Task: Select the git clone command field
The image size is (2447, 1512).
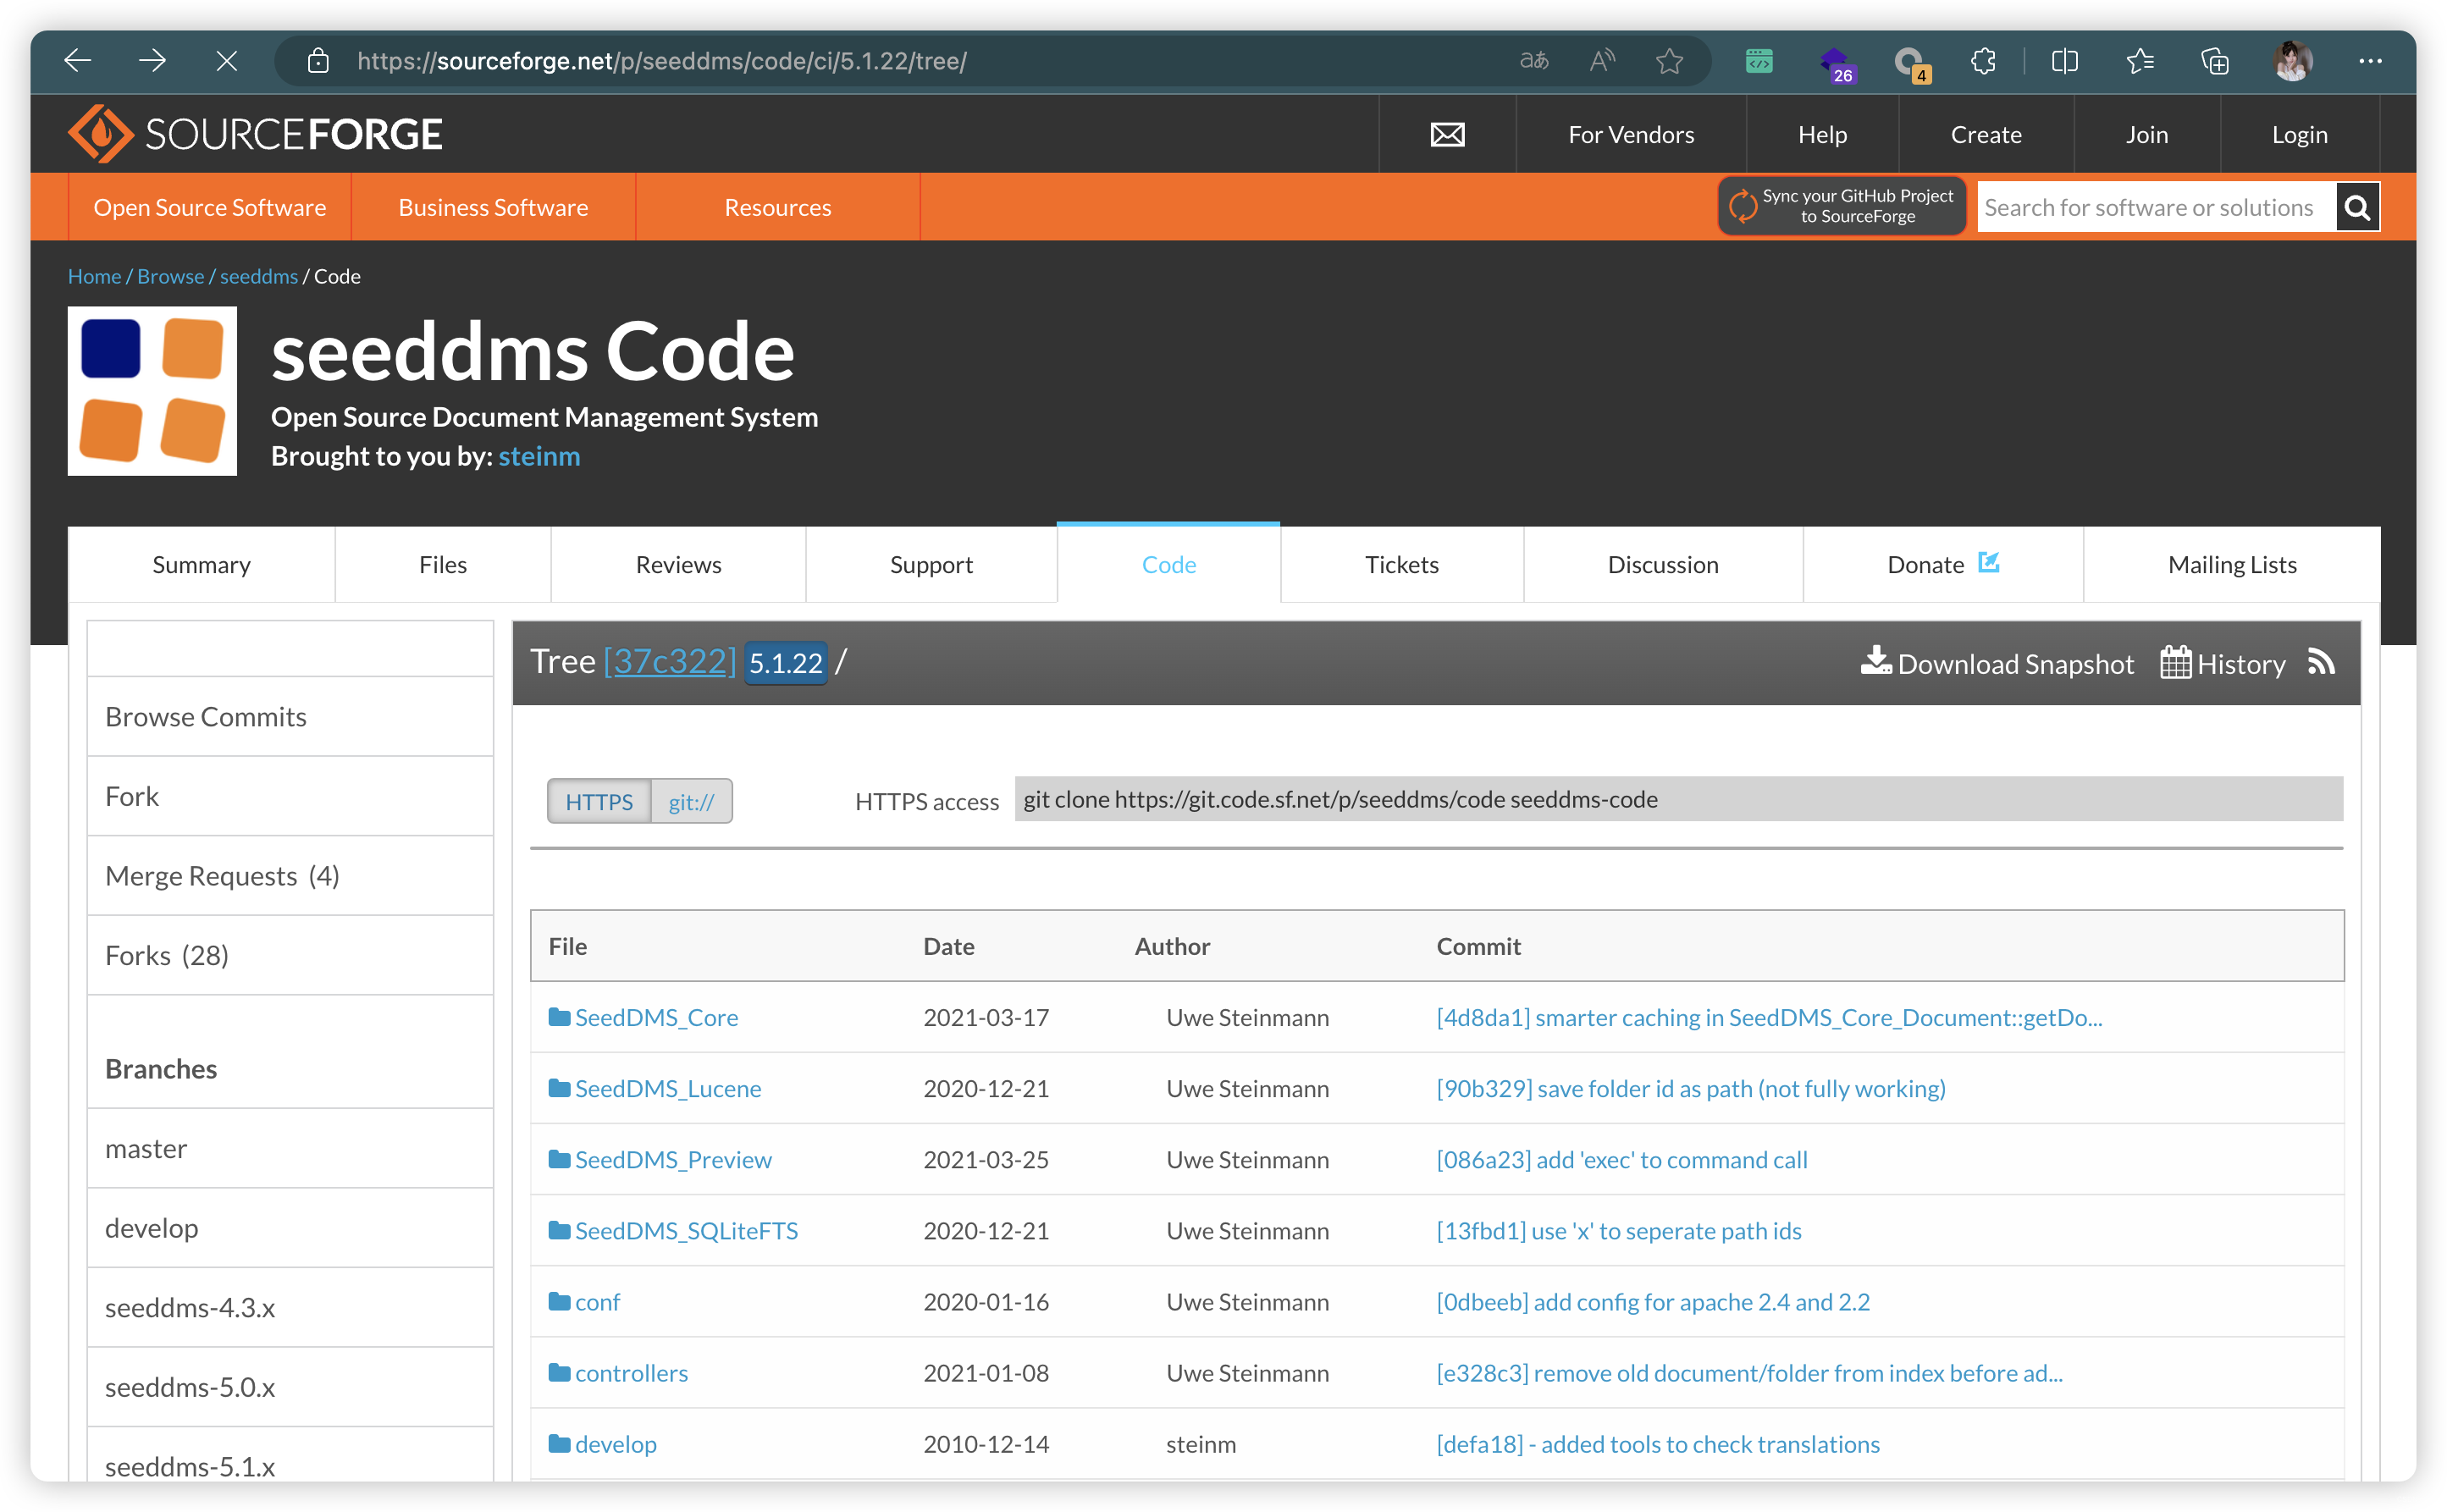Action: (x=1678, y=799)
